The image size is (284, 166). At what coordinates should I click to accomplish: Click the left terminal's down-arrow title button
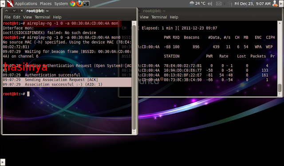tap(14, 11)
